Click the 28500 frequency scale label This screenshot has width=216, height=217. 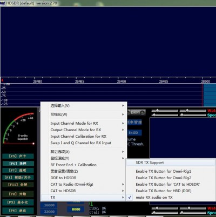pyautogui.click(x=206, y=82)
